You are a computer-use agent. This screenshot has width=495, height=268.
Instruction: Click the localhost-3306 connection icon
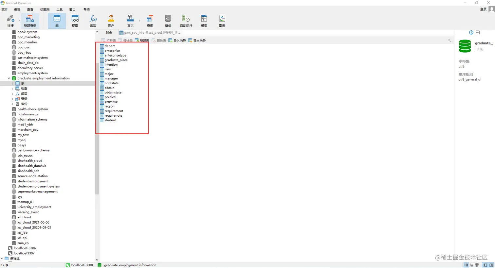10,248
